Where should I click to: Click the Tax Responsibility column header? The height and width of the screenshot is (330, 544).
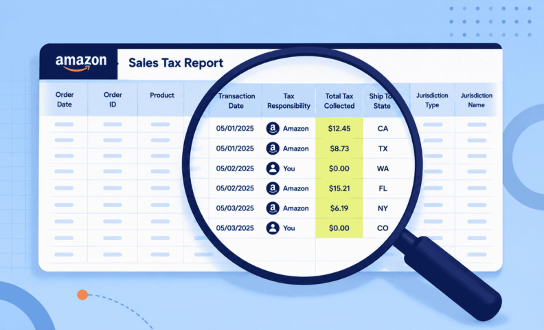(x=288, y=101)
